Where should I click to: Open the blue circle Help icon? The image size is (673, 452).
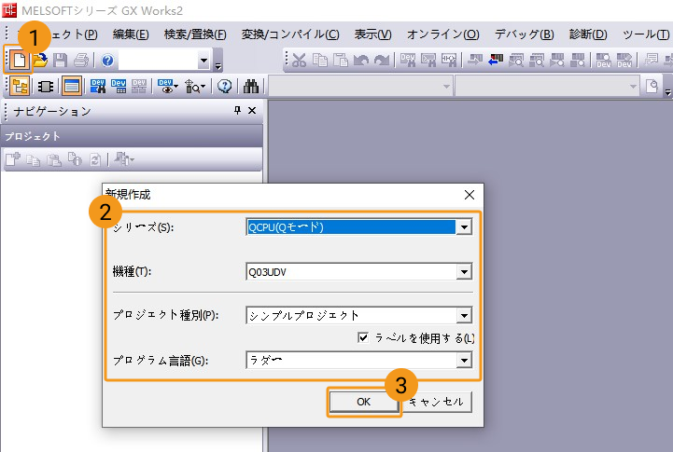tap(107, 61)
